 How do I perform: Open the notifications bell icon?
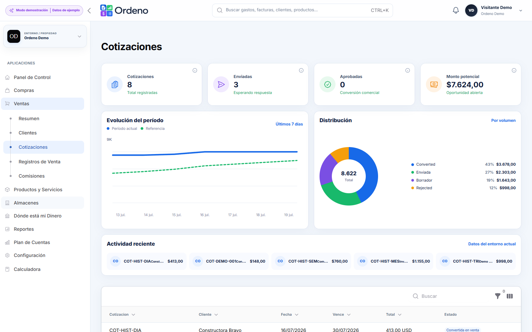456,10
